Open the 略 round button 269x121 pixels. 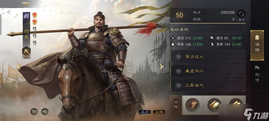pyautogui.click(x=45, y=111)
